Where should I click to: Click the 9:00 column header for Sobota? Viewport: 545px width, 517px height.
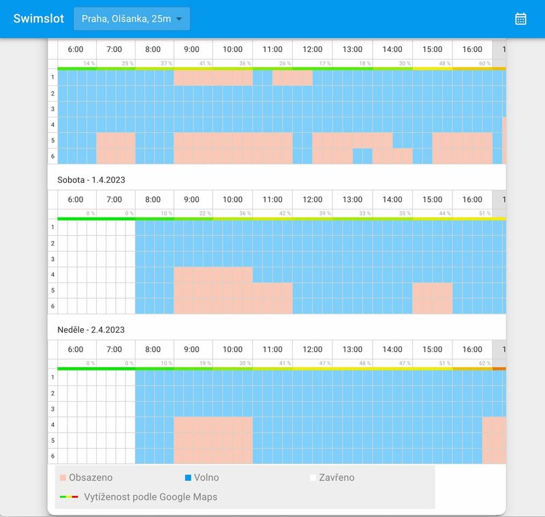point(193,199)
